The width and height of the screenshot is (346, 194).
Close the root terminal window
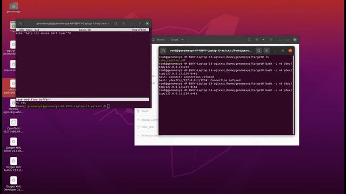tap(290, 51)
